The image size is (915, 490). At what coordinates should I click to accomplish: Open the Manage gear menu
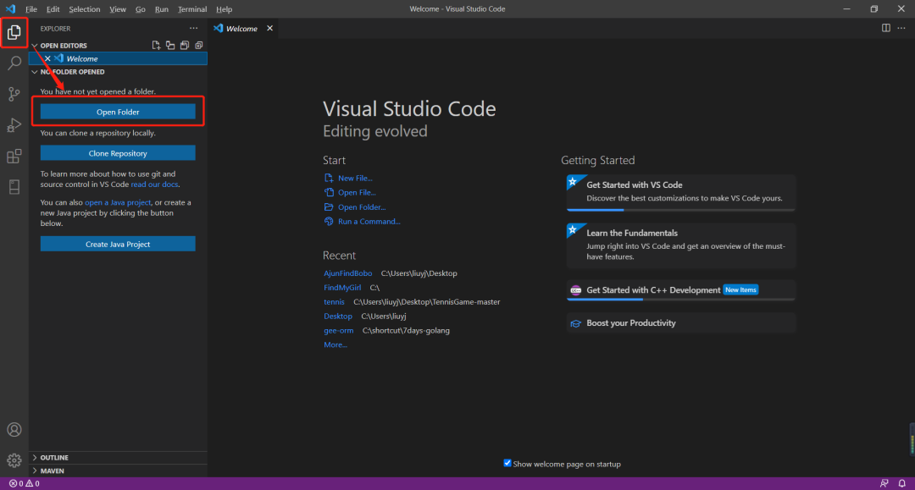pyautogui.click(x=14, y=460)
